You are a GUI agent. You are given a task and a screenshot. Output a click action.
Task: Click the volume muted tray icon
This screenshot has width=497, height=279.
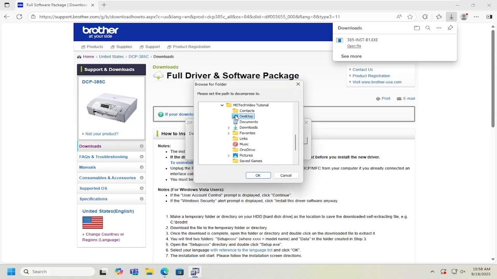coord(462,272)
